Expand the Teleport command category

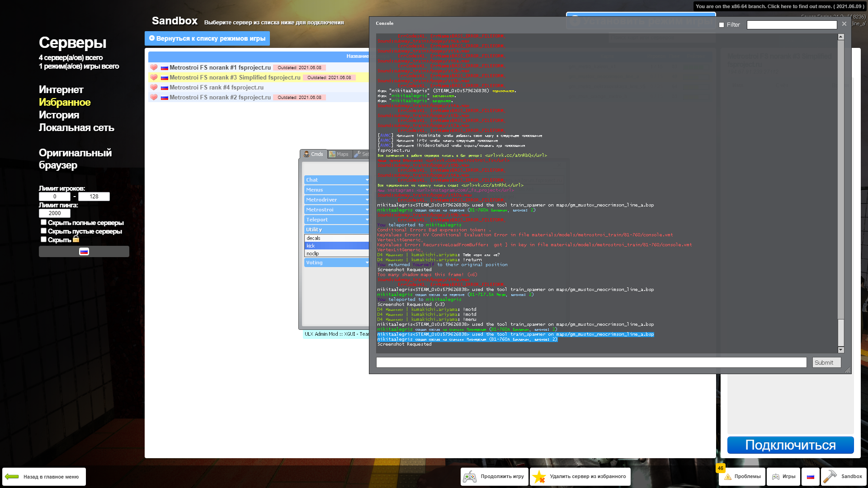pos(336,220)
